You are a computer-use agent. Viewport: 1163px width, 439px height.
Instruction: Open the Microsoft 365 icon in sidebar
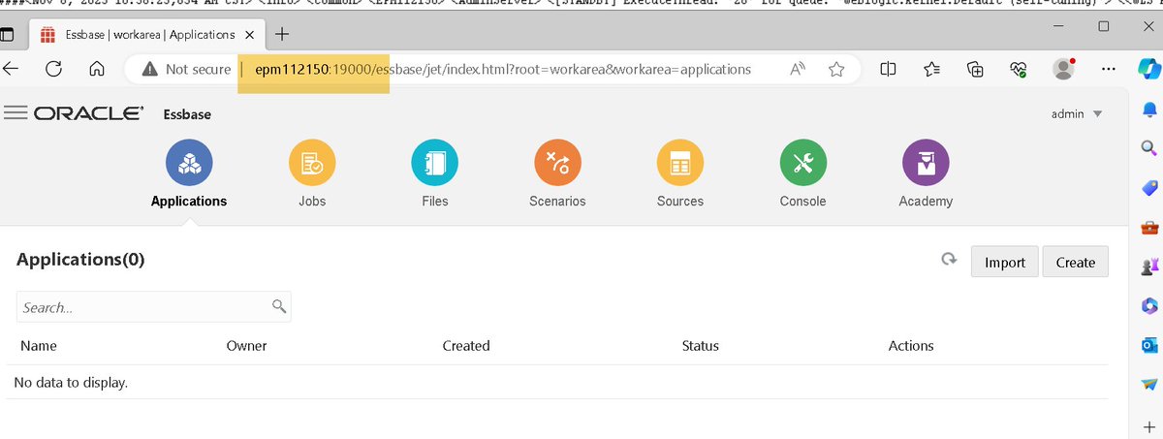pyautogui.click(x=1149, y=306)
